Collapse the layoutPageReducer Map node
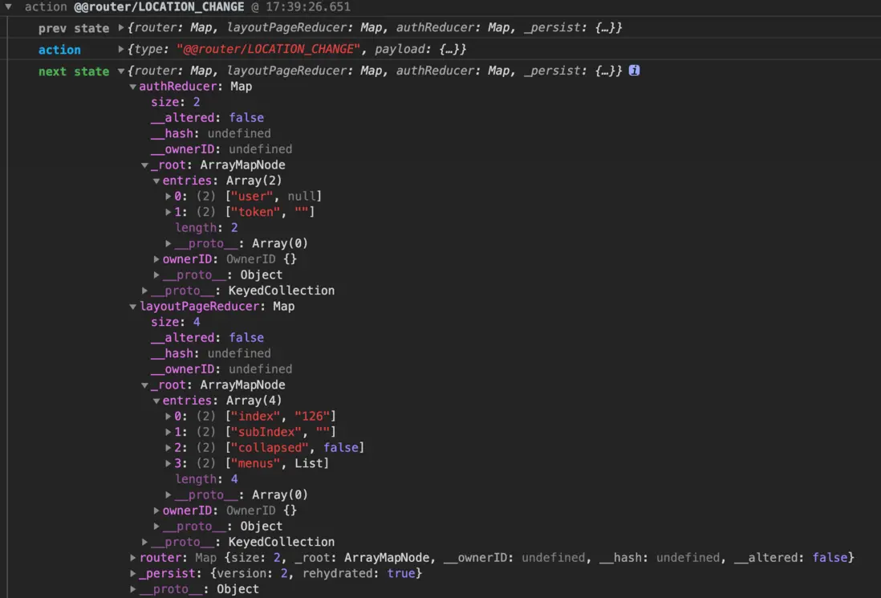 [133, 307]
